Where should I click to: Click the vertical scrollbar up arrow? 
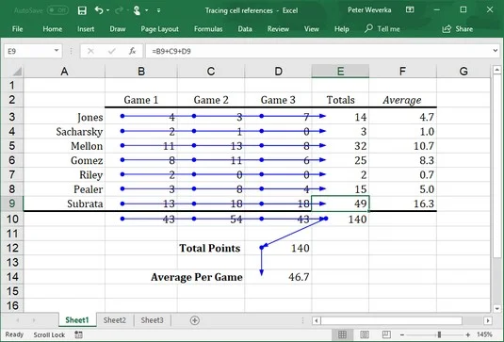coord(496,70)
